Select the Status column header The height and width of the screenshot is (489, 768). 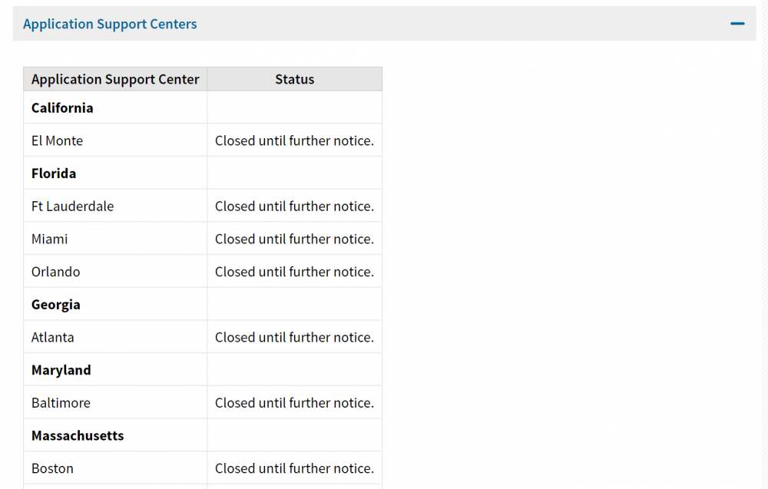coord(294,79)
